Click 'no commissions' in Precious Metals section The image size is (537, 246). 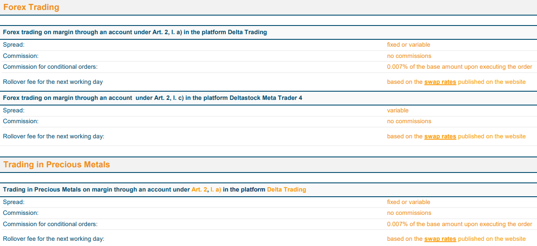tap(409, 213)
